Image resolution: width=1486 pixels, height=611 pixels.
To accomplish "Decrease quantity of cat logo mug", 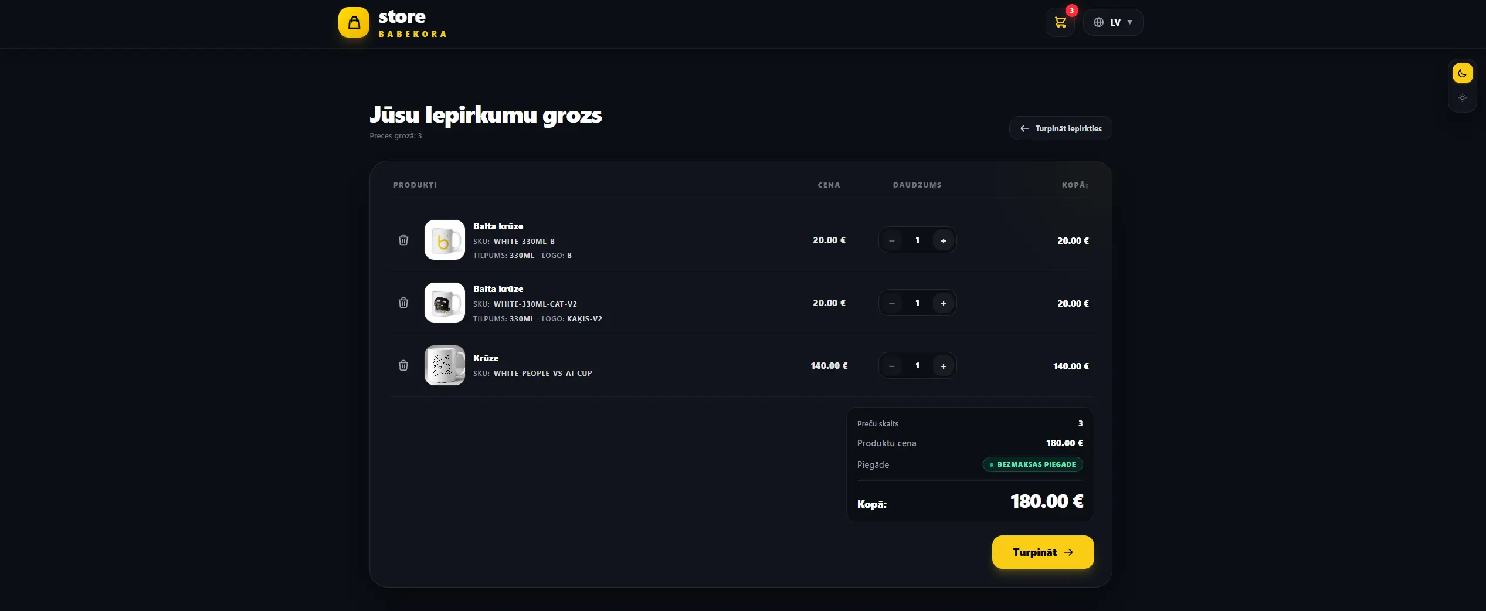I will click(x=892, y=303).
